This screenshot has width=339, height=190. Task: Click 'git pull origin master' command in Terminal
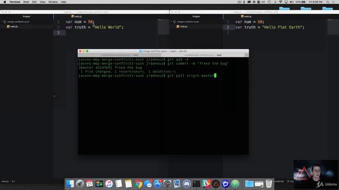191,75
